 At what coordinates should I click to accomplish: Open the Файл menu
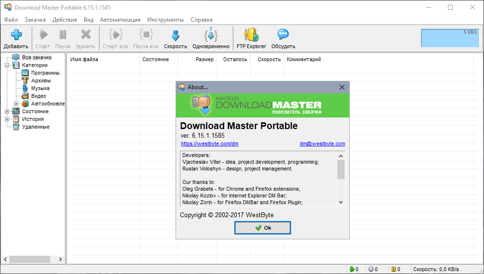pyautogui.click(x=11, y=20)
